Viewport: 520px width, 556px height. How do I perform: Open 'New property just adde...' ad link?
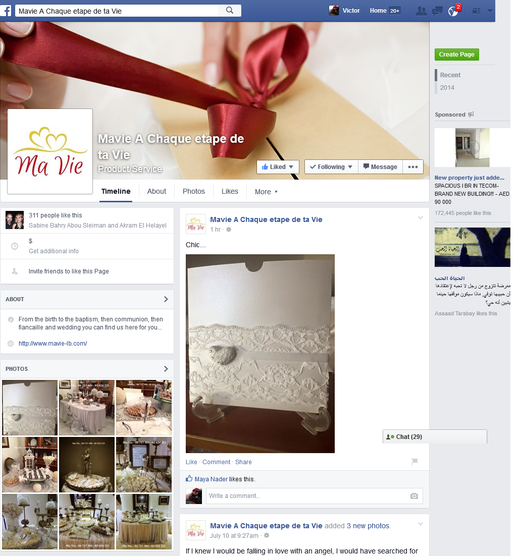(470, 178)
